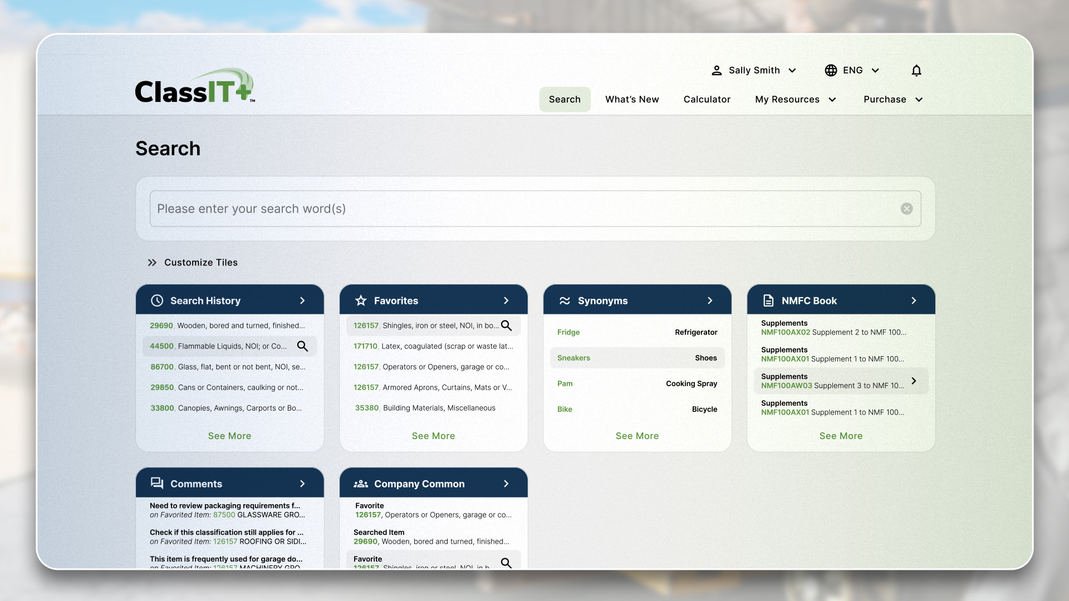Click the notification bell icon
The image size is (1069, 601).
pos(916,71)
